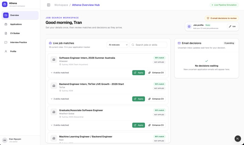Viewport: 244px width, 145px height.
Task: Click the Interview Practice chat icon
Action: point(6,42)
